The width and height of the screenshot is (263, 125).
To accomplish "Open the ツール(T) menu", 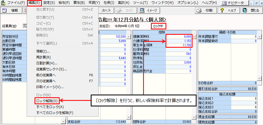I will coord(141,3).
